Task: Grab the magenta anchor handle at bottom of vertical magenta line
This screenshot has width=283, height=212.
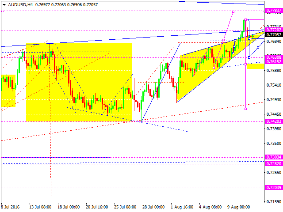Action: click(x=246, y=109)
